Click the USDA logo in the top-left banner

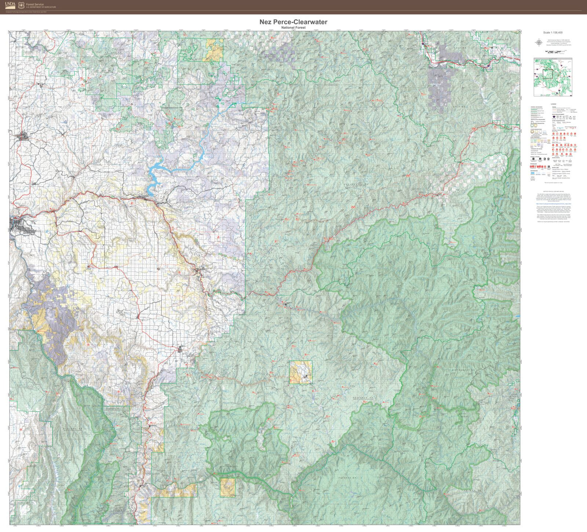[10, 5]
